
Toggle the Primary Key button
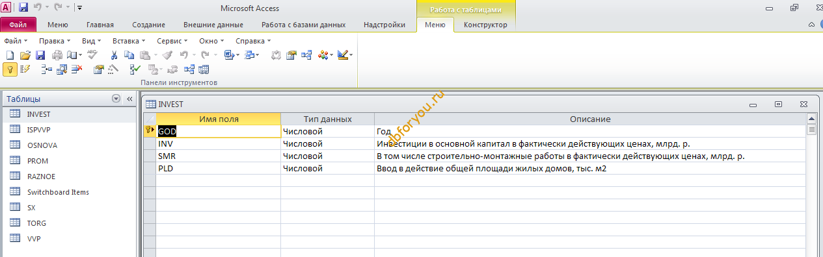(x=10, y=69)
